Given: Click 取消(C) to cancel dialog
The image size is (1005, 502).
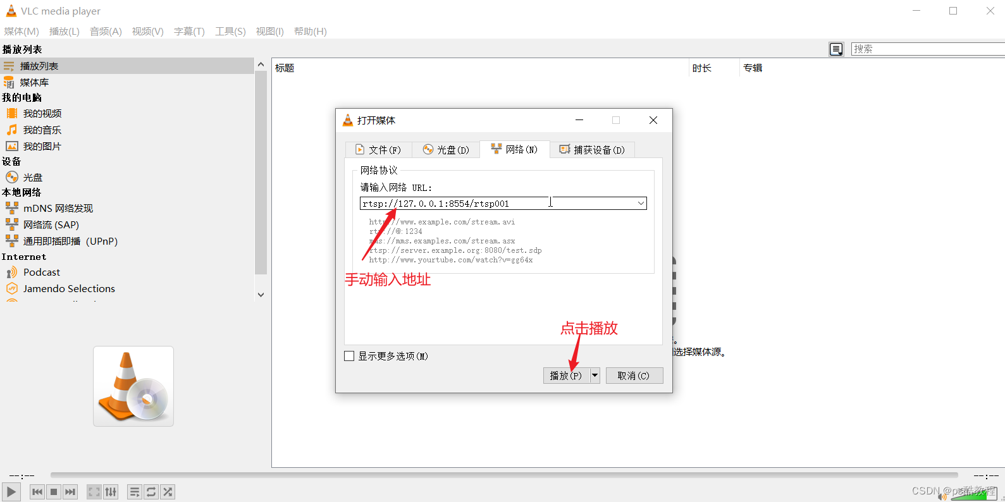Looking at the screenshot, I should (x=634, y=376).
